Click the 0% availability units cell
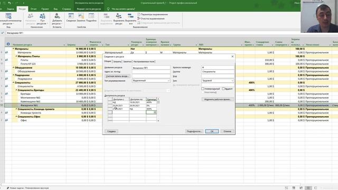 tap(152, 106)
